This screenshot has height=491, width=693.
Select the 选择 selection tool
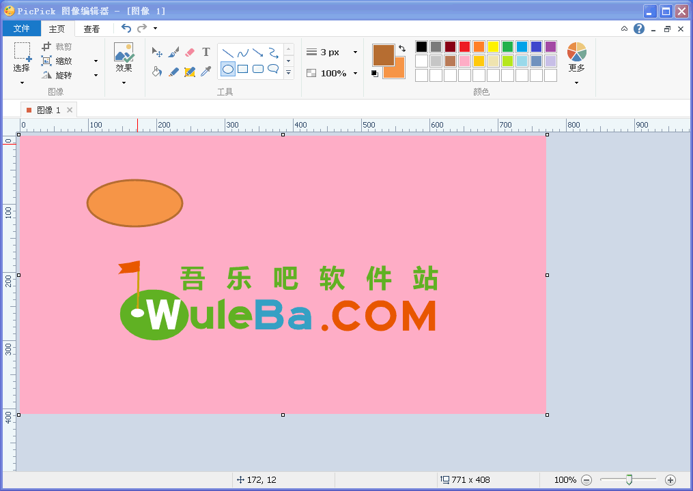click(22, 57)
